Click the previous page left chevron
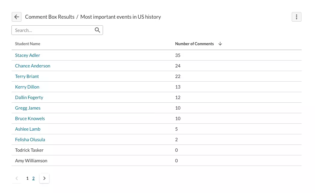Image resolution: width=315 pixels, height=193 pixels. tap(17, 178)
